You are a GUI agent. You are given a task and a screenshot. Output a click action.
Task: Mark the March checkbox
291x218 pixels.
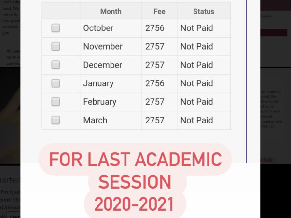(56, 120)
